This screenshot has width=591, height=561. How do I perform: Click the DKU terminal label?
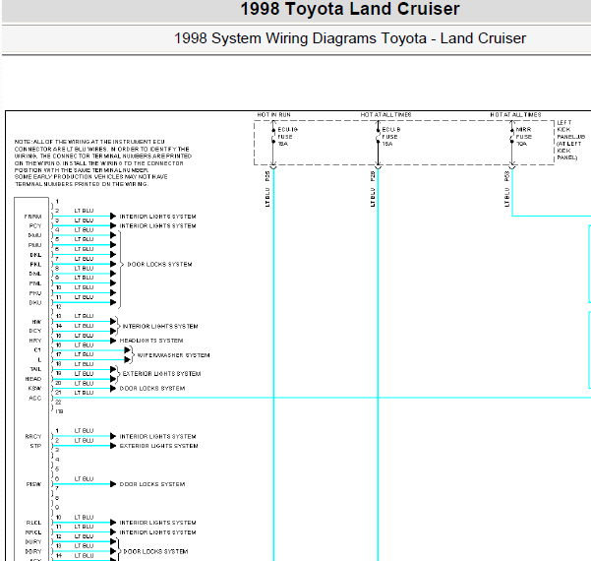pos(35,303)
